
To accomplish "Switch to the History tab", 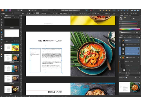I will [x=131, y=75].
